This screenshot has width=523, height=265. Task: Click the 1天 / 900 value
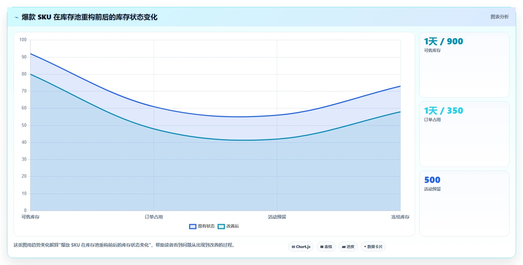pos(444,42)
